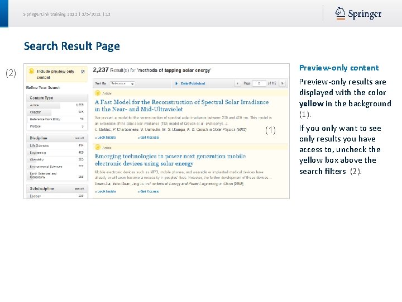The height and width of the screenshot is (302, 402).
Task: Uncheck the Include preview only content checkbox
Action: point(83,72)
